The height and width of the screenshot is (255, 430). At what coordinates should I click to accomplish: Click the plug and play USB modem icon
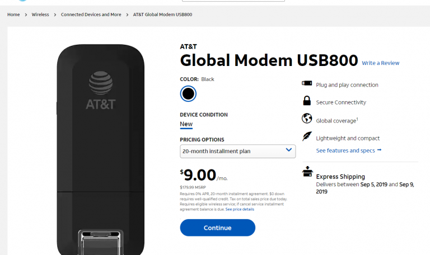pos(307,84)
